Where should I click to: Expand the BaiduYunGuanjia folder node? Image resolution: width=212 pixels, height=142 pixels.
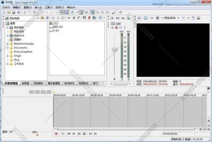(8, 44)
